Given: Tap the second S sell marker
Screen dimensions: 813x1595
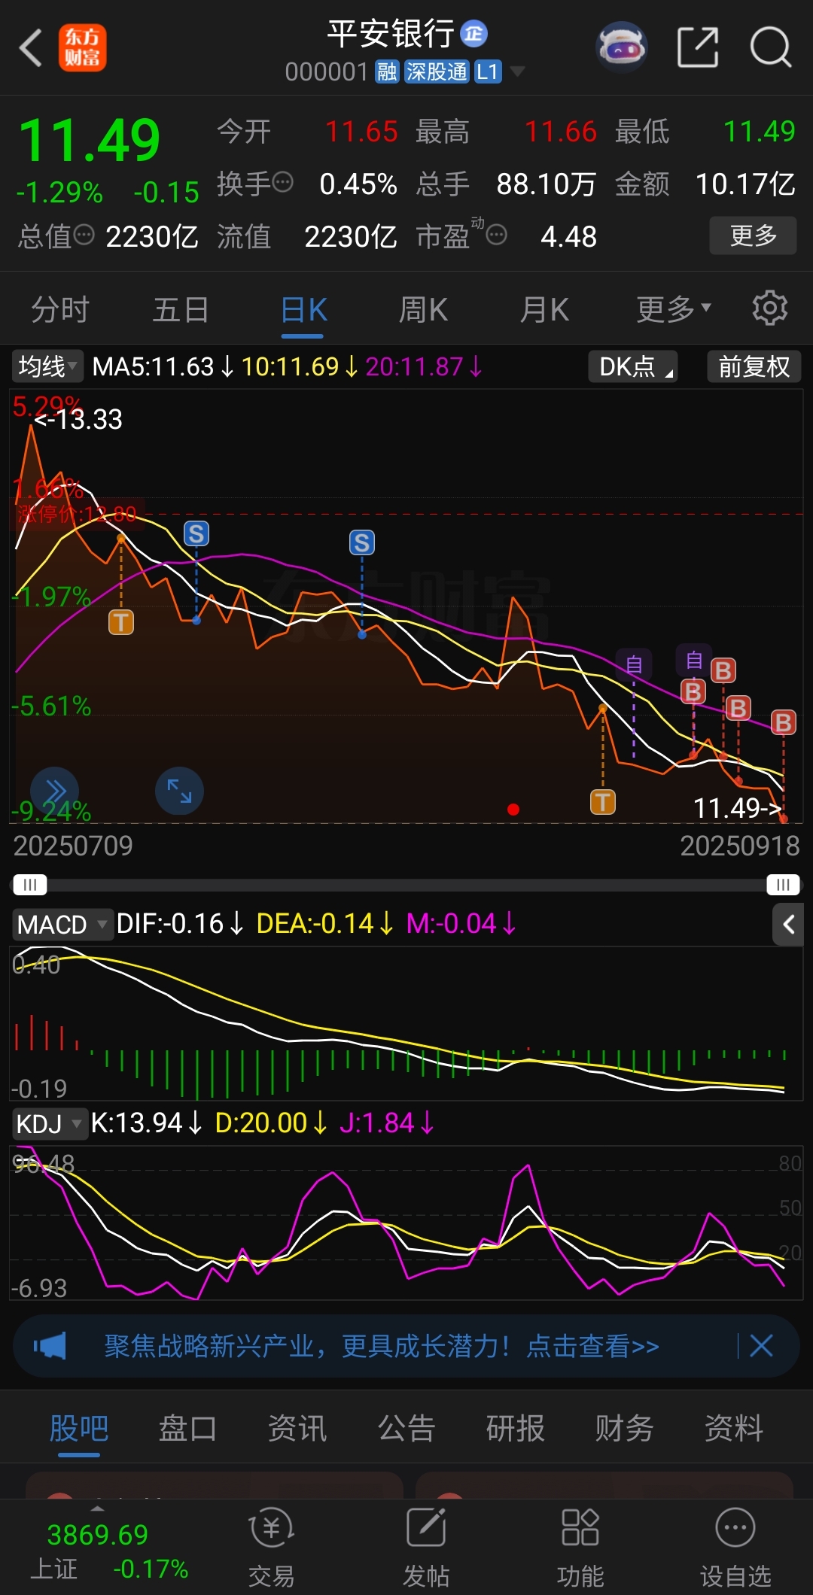Looking at the screenshot, I should (x=362, y=542).
